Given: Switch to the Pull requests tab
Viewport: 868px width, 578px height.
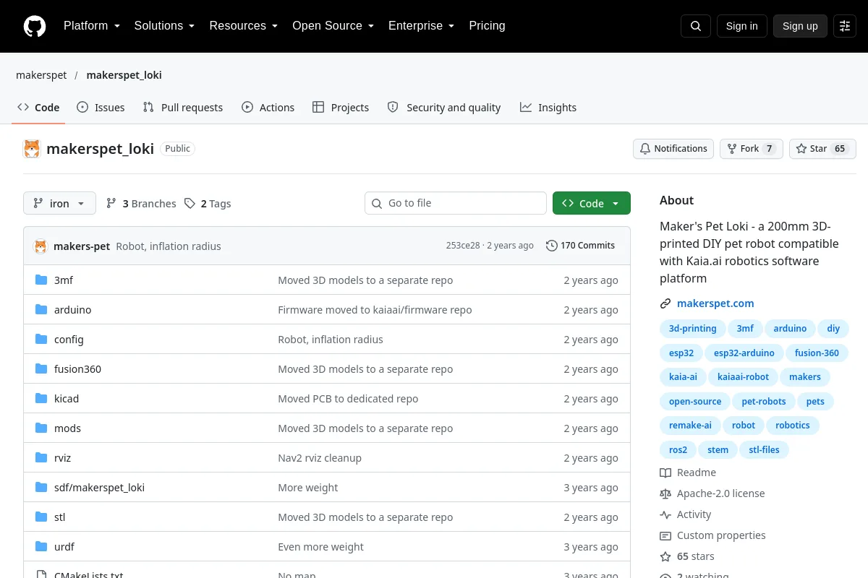Looking at the screenshot, I should click(183, 108).
